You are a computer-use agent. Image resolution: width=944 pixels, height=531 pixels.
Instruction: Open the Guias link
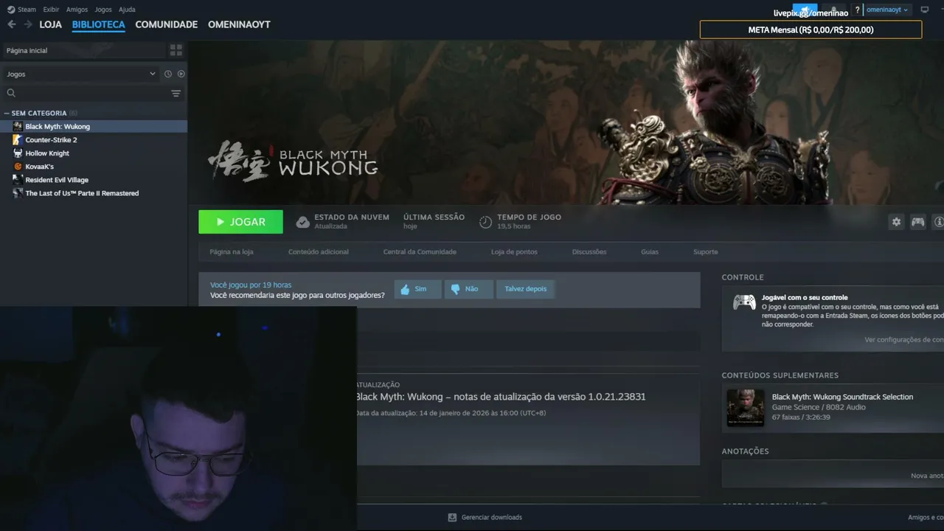(650, 252)
